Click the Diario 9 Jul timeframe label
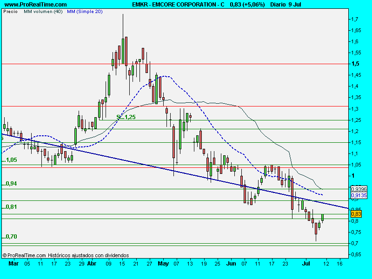372x279 pixels. pos(286,5)
